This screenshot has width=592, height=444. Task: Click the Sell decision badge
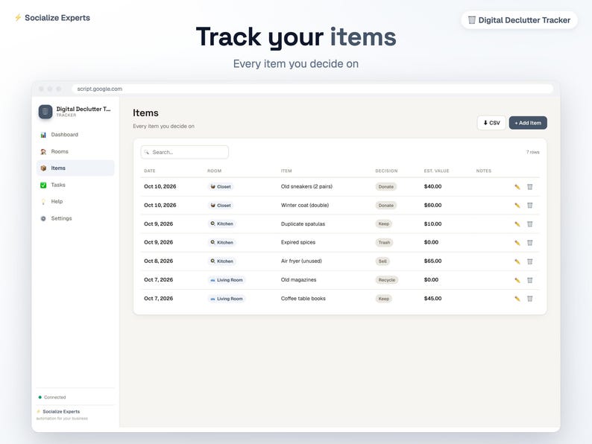(x=382, y=261)
